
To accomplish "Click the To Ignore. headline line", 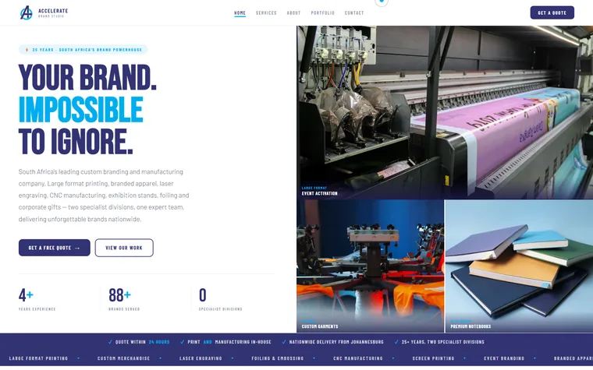I will [76, 142].
